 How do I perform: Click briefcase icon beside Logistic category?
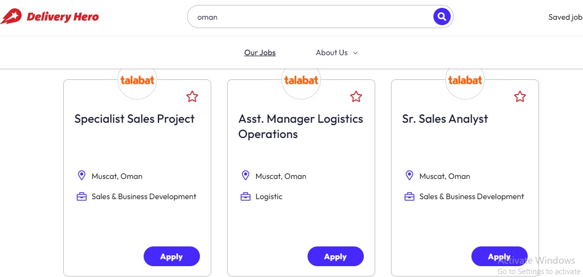(245, 197)
